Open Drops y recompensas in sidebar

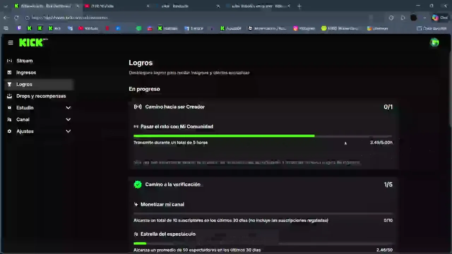coord(38,96)
